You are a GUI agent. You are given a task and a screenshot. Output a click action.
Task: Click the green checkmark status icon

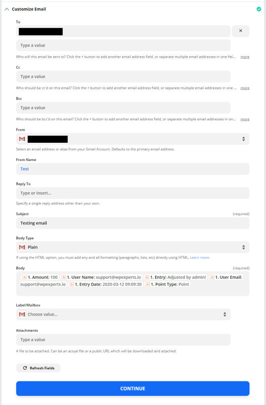click(258, 9)
